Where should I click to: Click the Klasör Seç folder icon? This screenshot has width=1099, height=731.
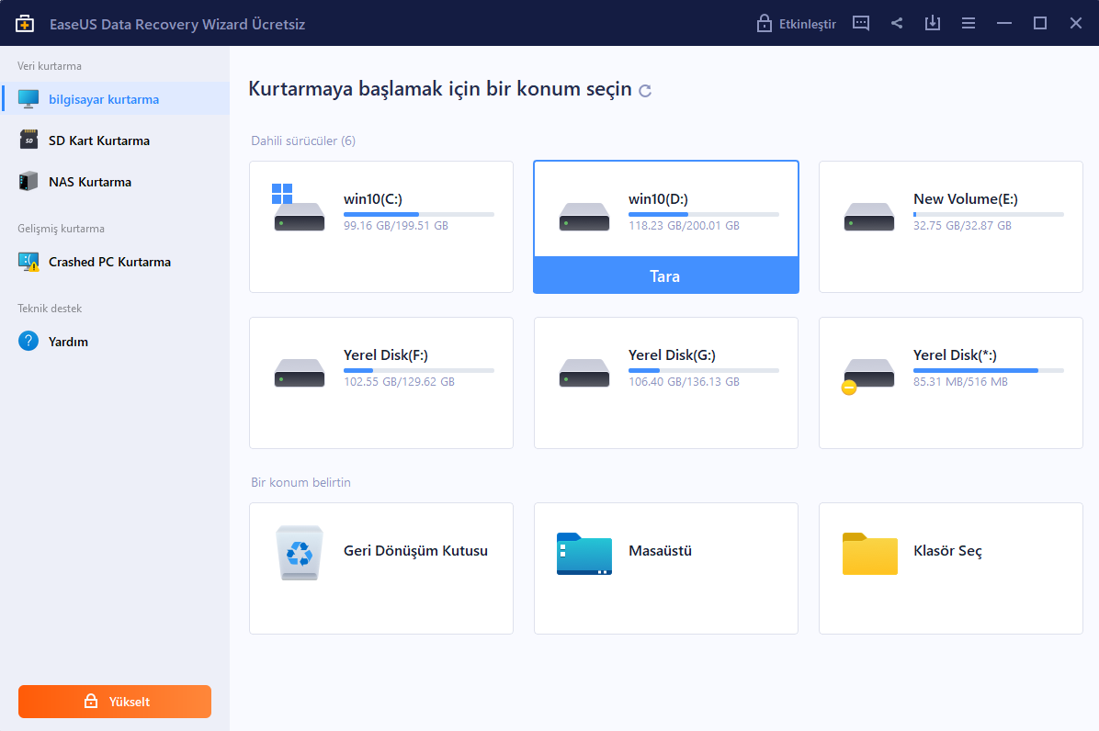[869, 553]
